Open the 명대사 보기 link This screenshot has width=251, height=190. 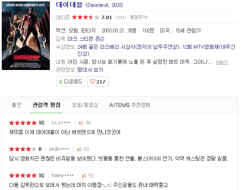click(x=90, y=70)
